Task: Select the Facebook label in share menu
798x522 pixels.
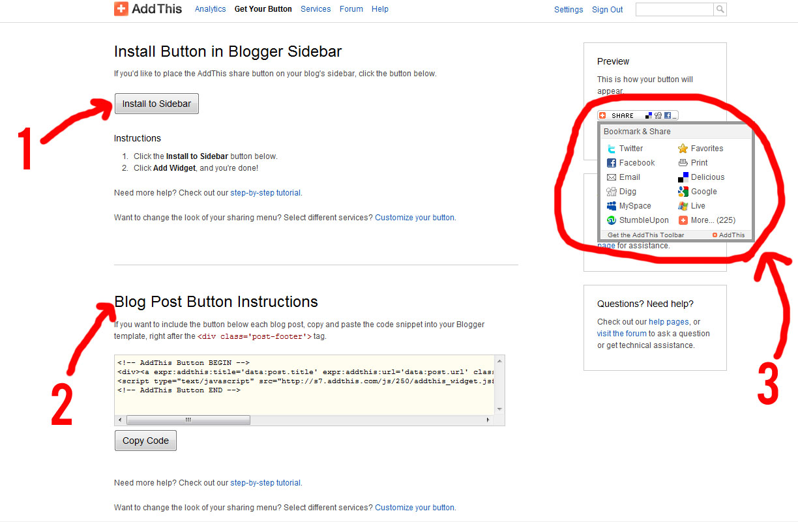Action: (637, 163)
